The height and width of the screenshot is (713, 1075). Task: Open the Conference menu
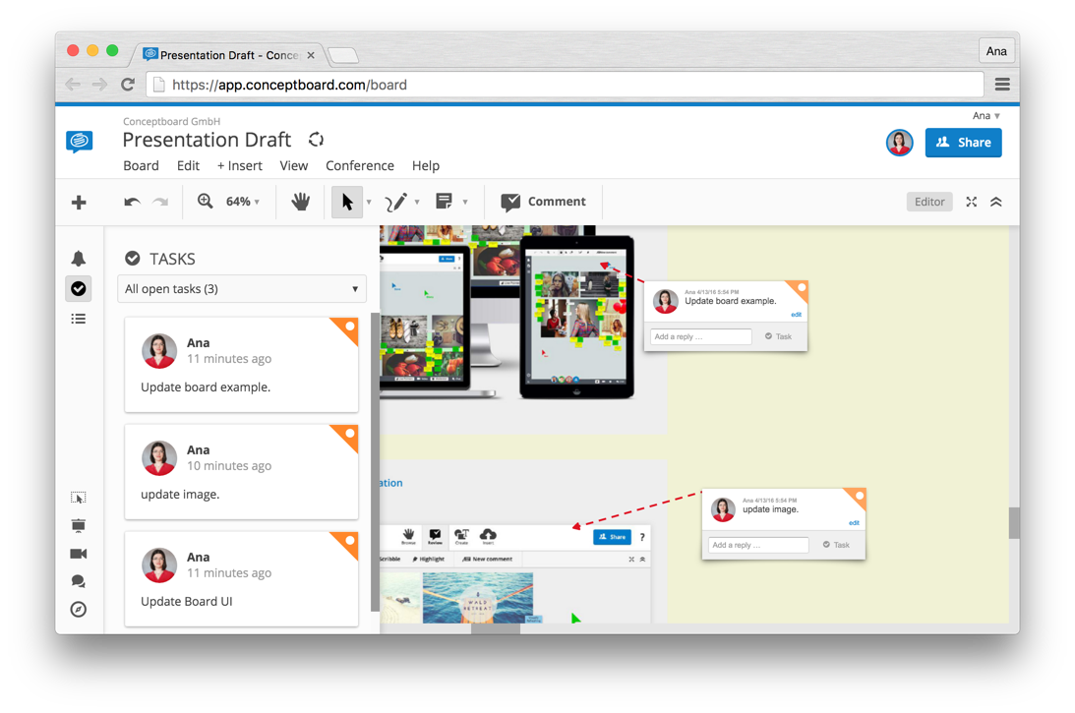point(360,166)
